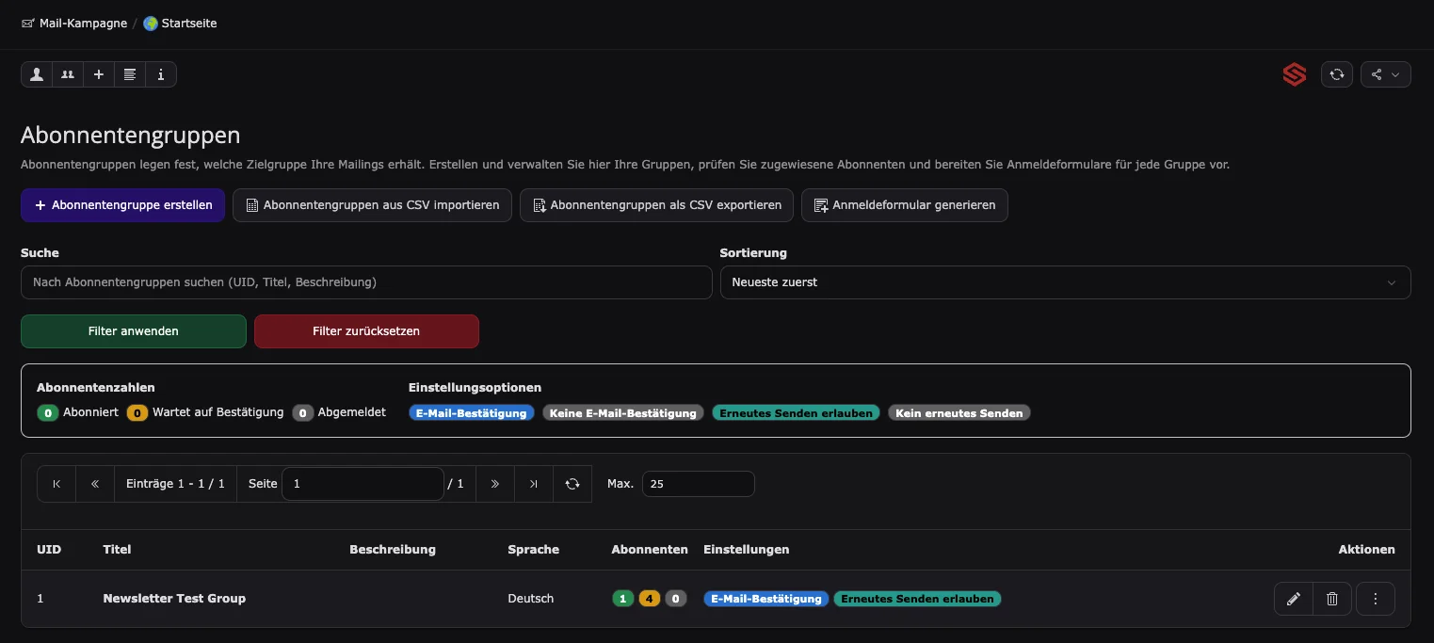The height and width of the screenshot is (643, 1434).
Task: Click orange pending count 4 in table row
Action: tap(649, 599)
